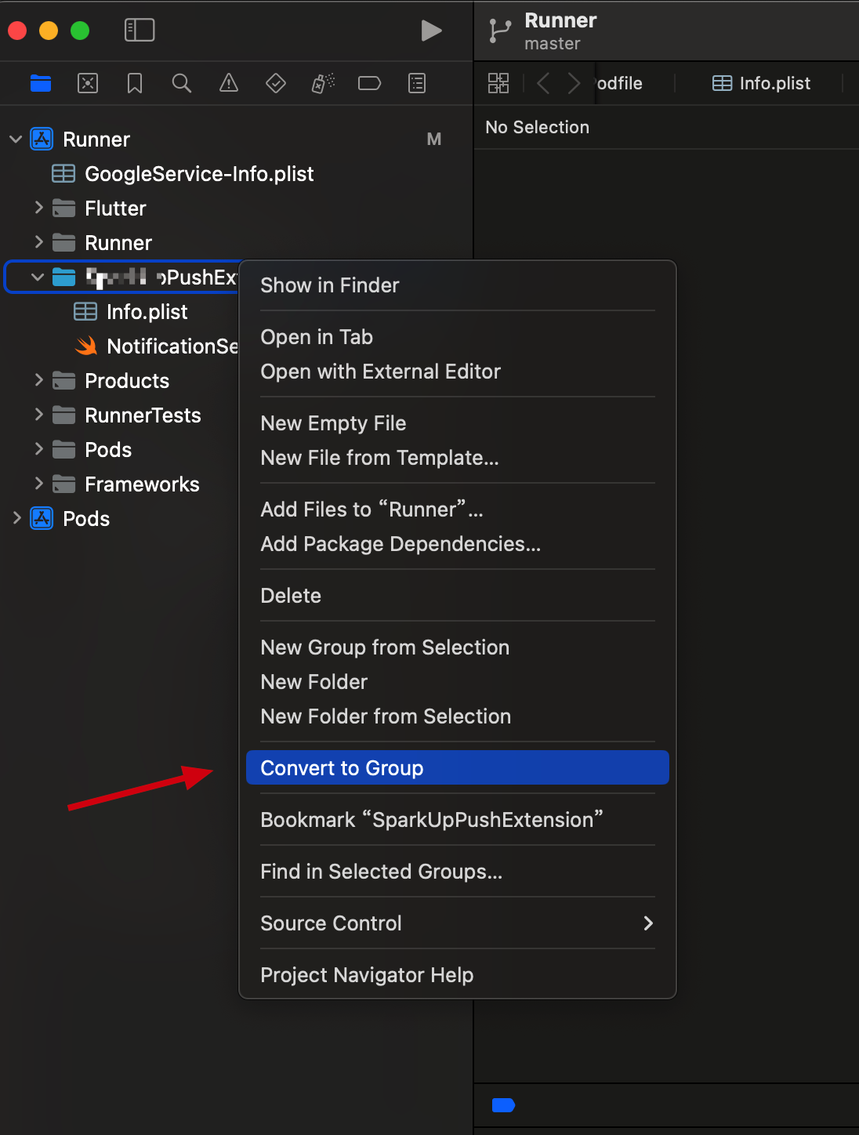Screen dimensions: 859x1135
Task: Choose New Empty File
Action: 458,423
